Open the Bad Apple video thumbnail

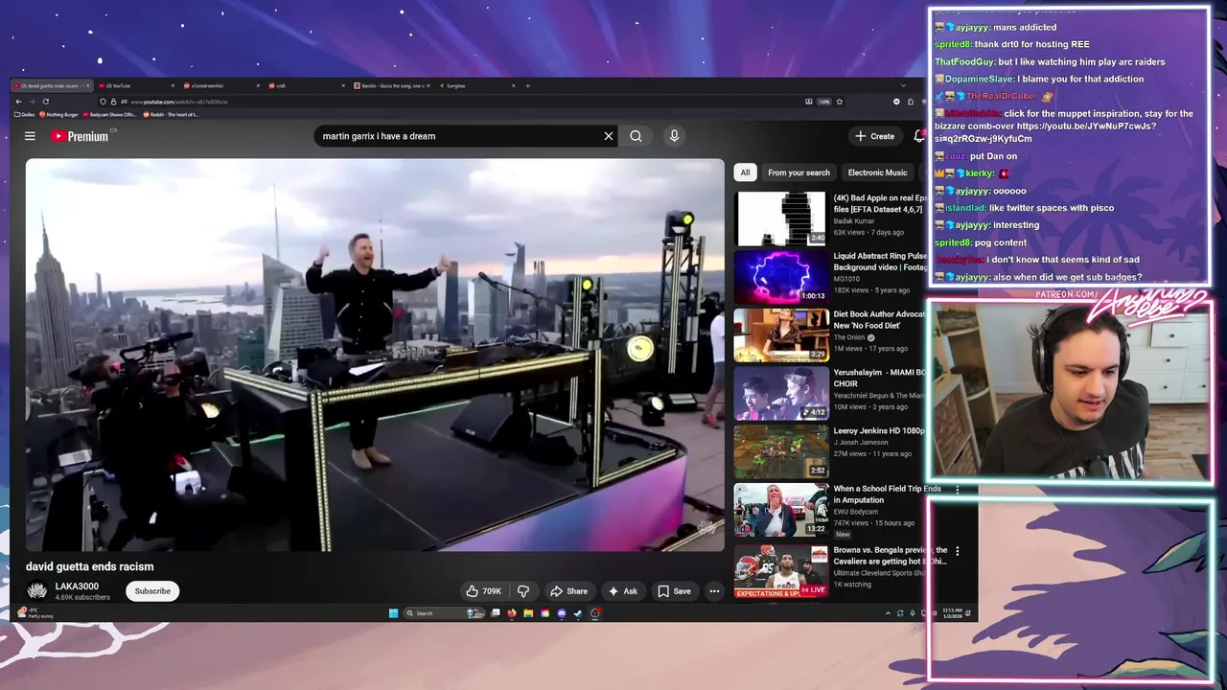pyautogui.click(x=781, y=218)
